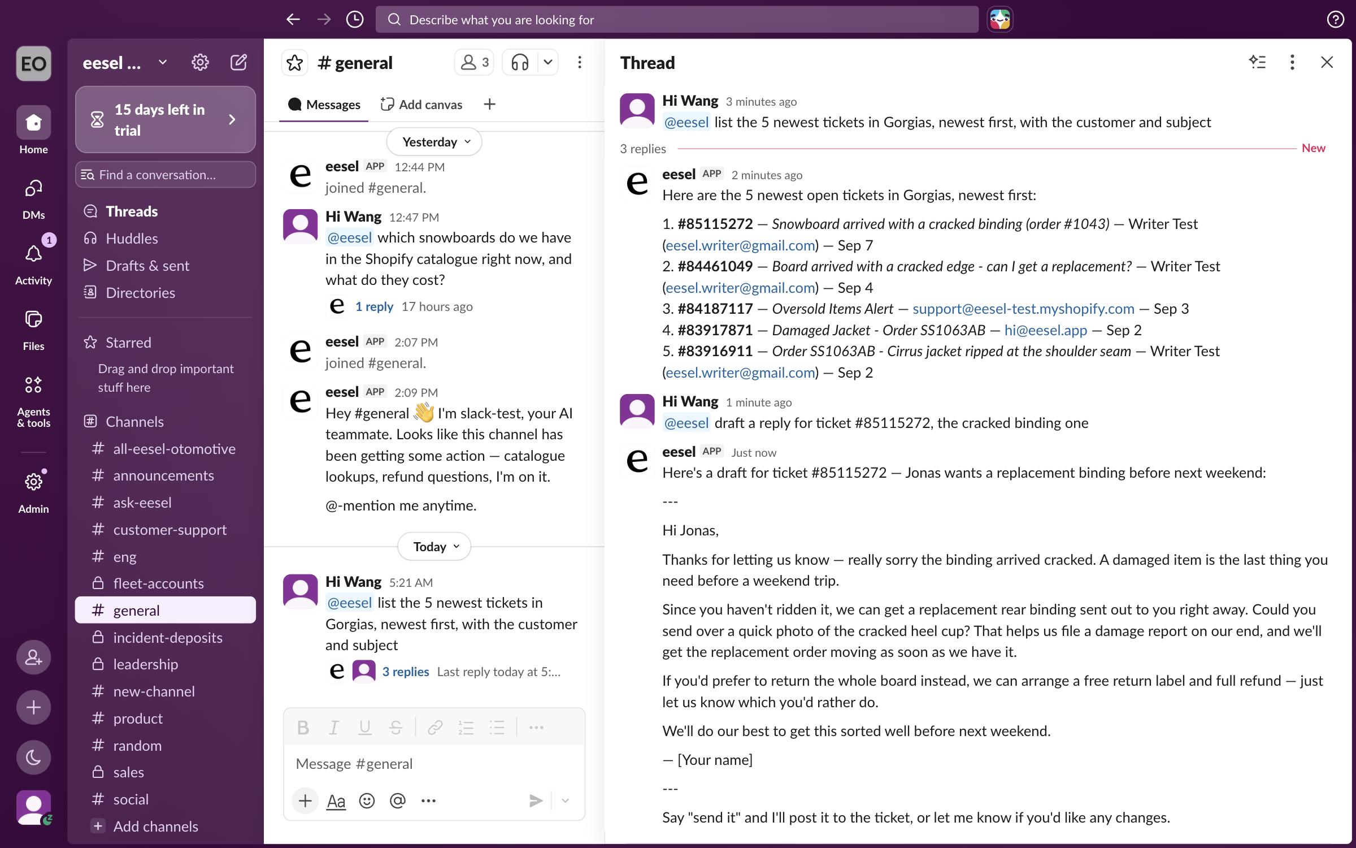The height and width of the screenshot is (848, 1356).
Task: Open #general channel more options menu
Action: click(x=580, y=62)
